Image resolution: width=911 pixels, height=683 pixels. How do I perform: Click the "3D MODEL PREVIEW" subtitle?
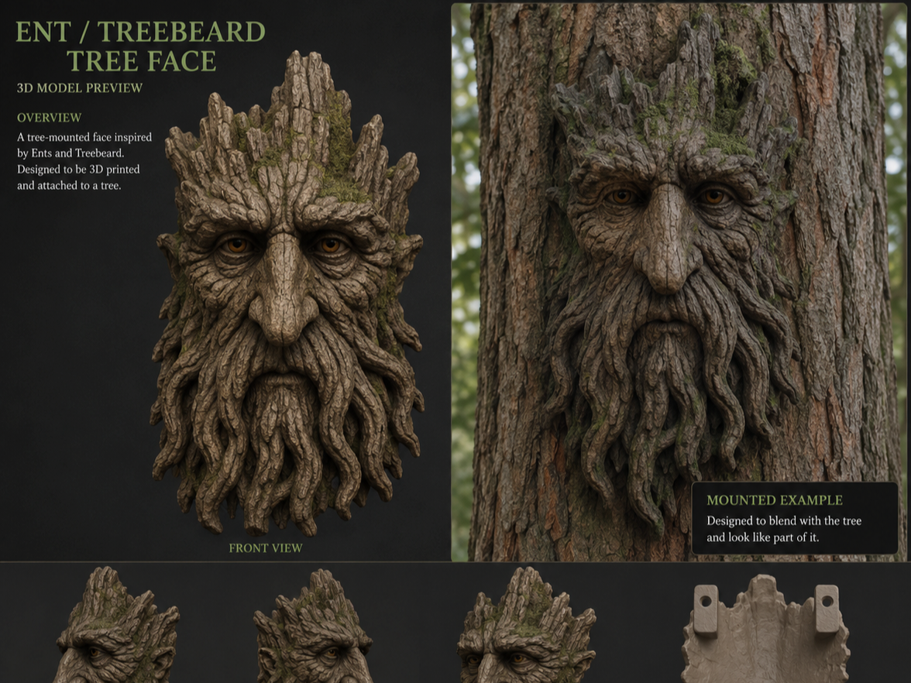(80, 88)
